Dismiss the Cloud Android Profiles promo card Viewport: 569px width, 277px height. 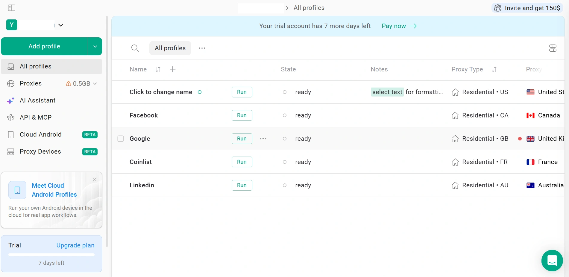(x=95, y=179)
